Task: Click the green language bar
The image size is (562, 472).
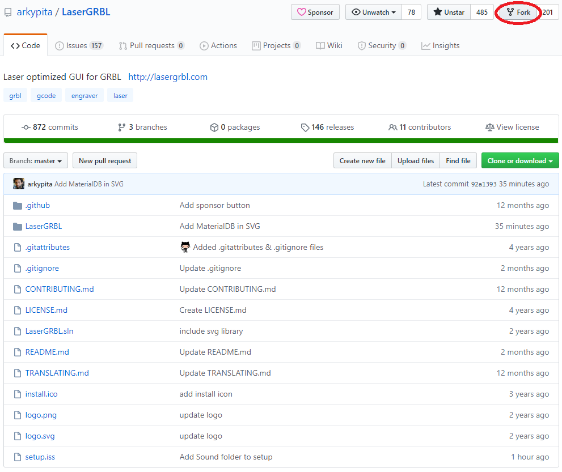Action: (281, 141)
